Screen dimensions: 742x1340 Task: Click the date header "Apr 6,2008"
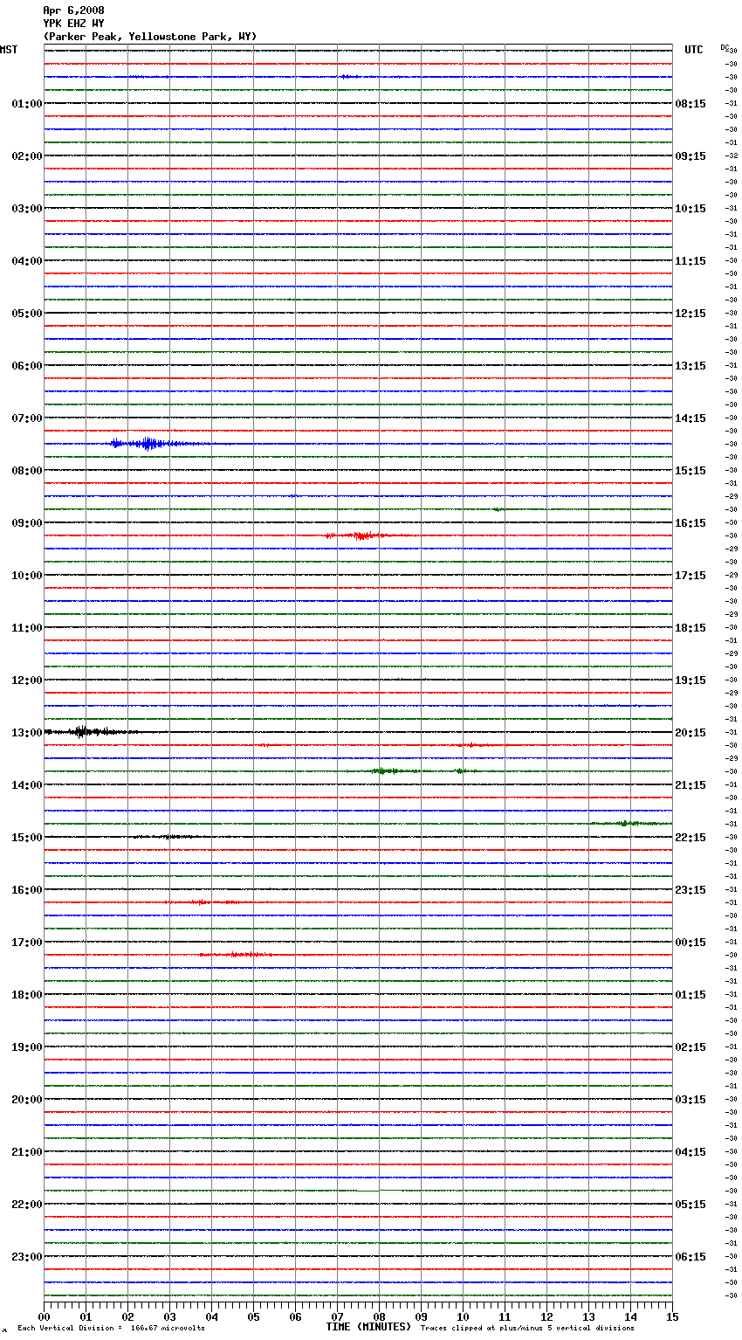tap(73, 10)
